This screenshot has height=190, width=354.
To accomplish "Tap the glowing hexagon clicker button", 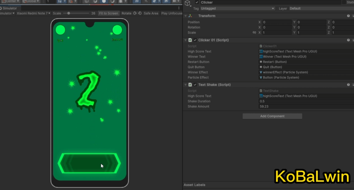I will tap(89, 163).
